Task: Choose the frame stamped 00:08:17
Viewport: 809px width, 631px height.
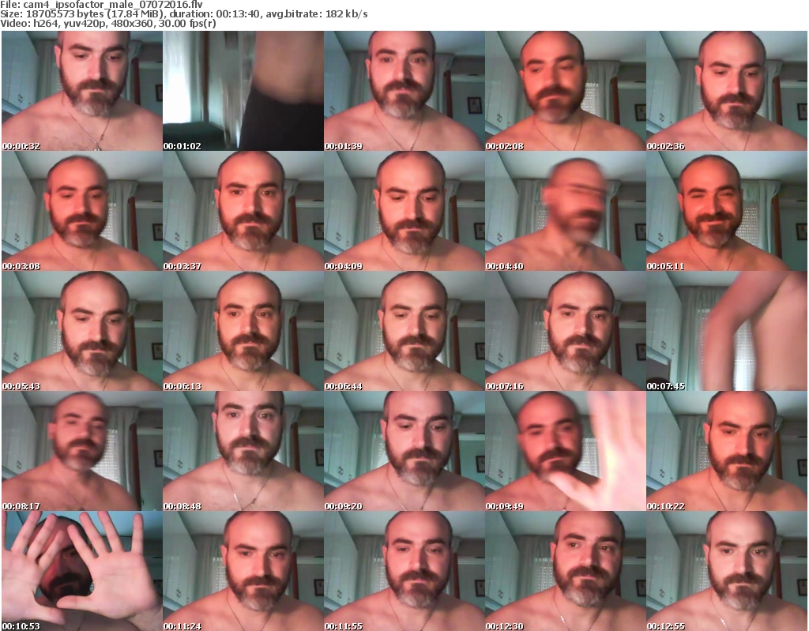Action: [82, 451]
